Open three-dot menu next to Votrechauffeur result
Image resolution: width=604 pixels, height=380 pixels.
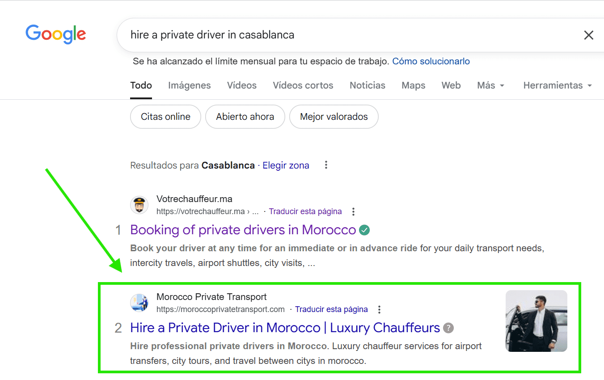[x=354, y=211]
